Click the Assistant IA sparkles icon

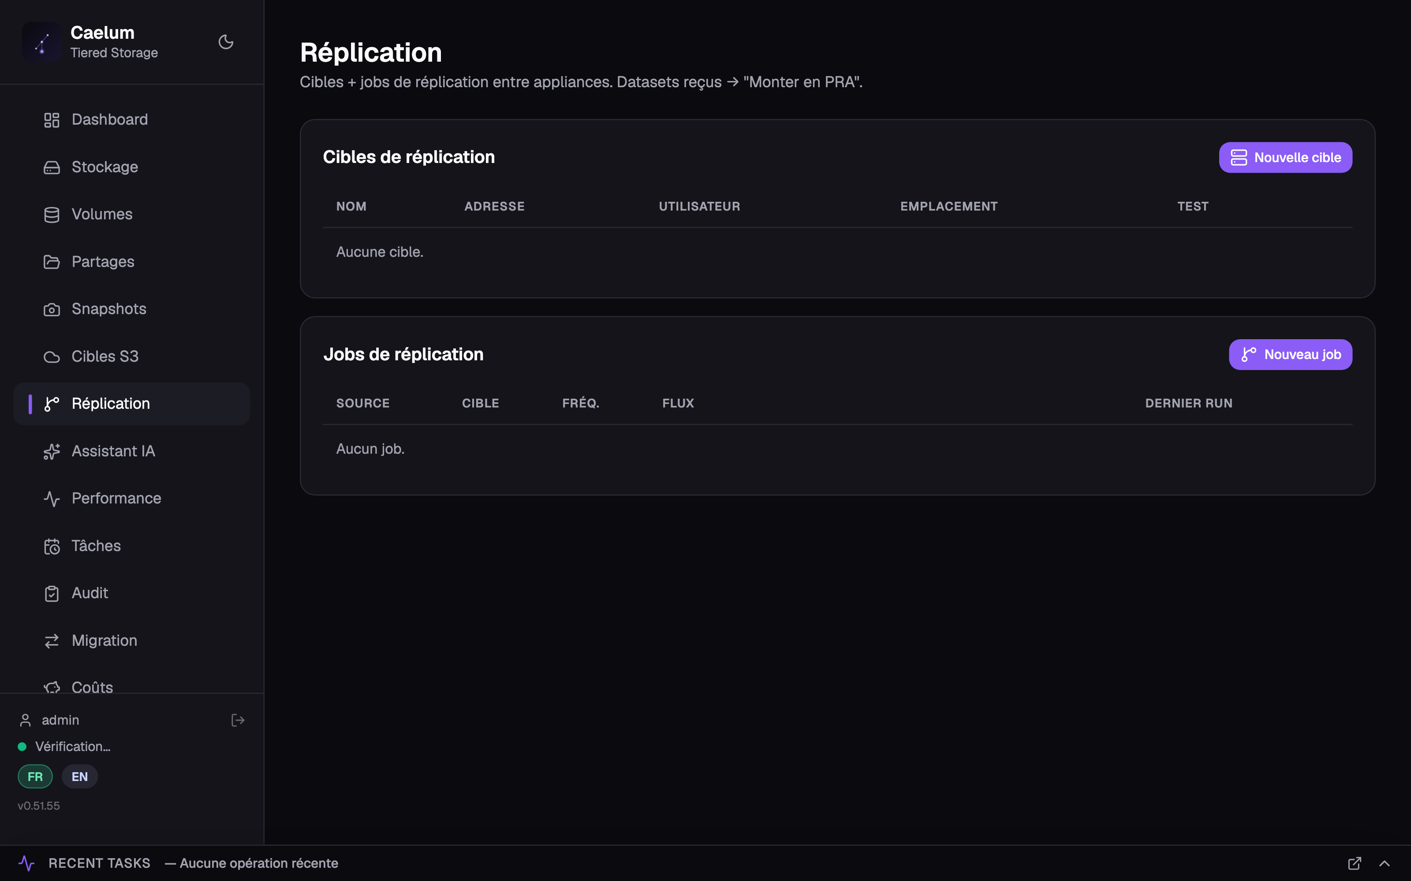click(52, 452)
